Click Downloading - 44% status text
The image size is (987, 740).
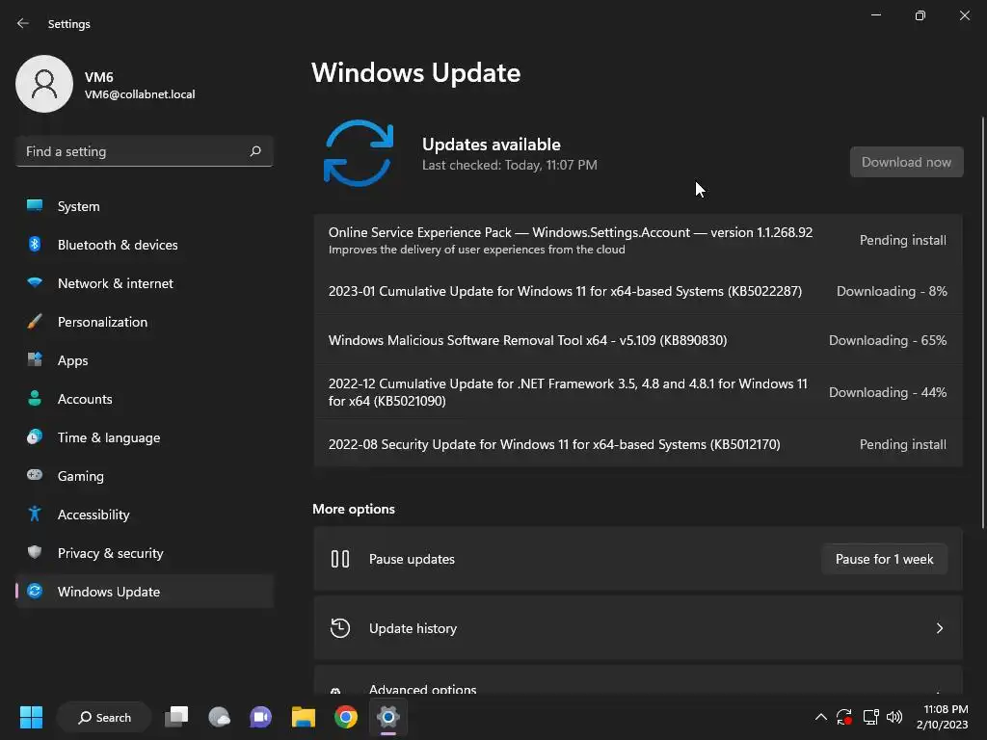click(888, 392)
